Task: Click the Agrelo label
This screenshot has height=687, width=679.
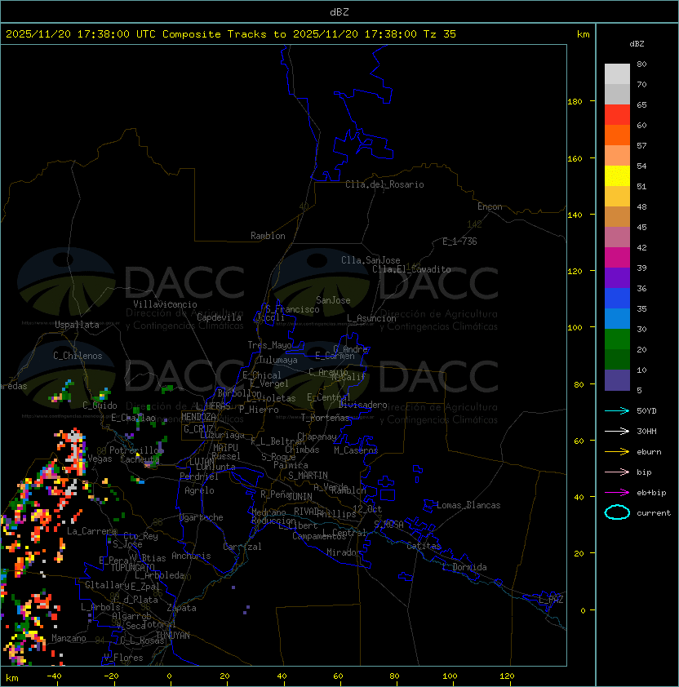Action: [x=199, y=490]
